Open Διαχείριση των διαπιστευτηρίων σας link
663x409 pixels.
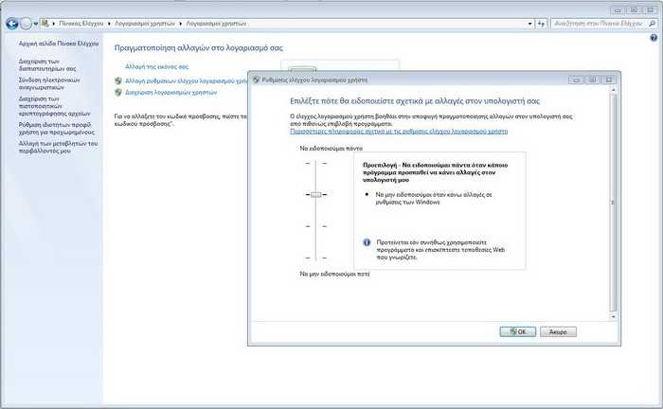47,64
